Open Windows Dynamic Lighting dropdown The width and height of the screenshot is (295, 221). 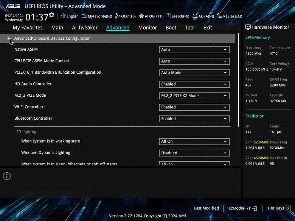pos(194,153)
